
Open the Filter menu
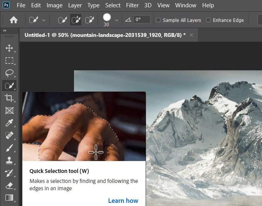point(132,5)
